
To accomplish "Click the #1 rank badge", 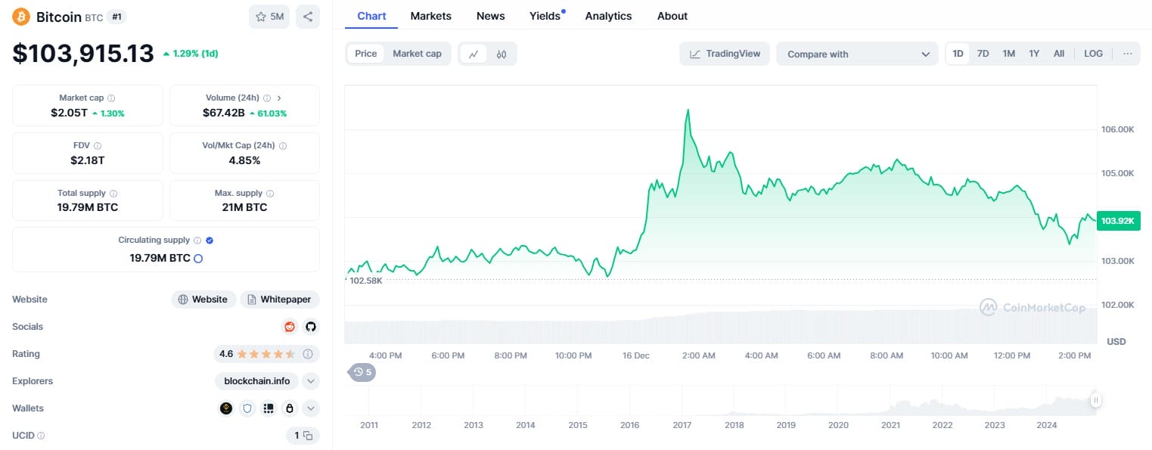I will click(116, 17).
